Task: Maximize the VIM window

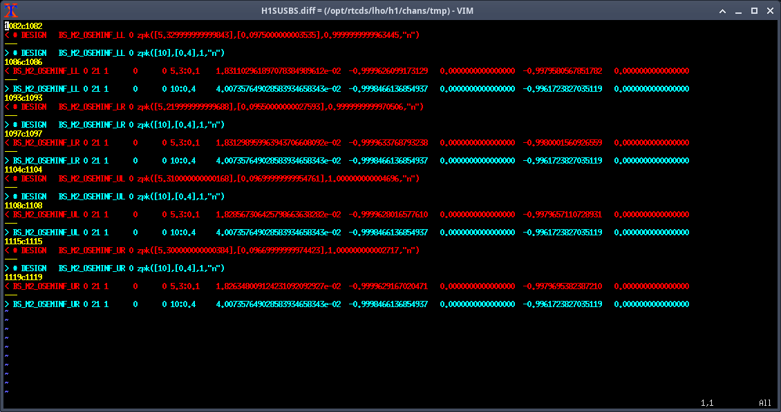Action: tap(754, 10)
